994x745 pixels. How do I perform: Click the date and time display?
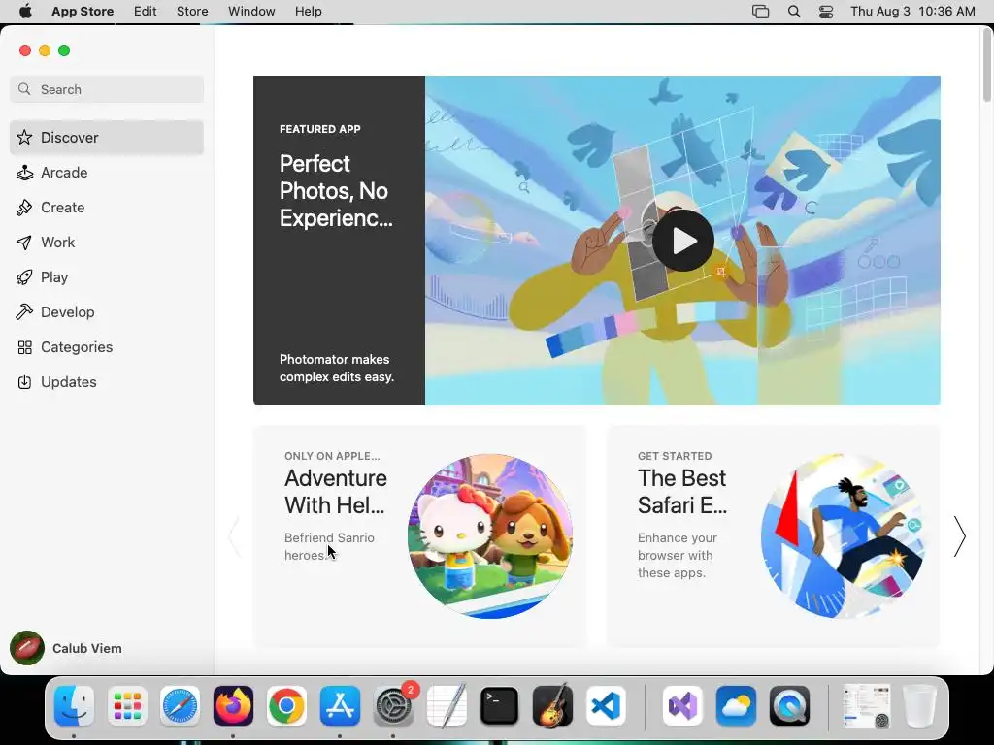coord(912,12)
